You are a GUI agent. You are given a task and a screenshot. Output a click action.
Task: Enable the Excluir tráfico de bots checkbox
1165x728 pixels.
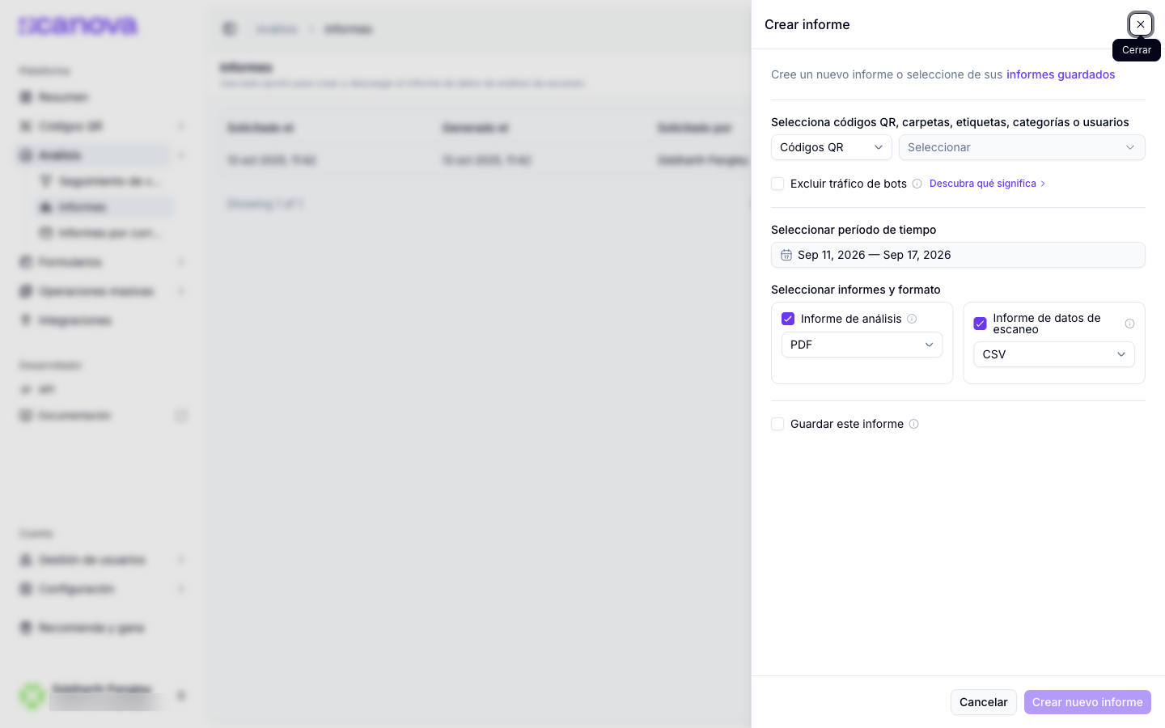777,184
